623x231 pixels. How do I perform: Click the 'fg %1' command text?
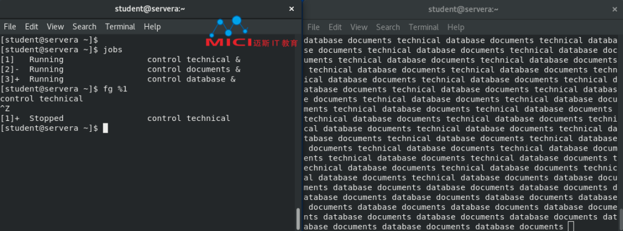coord(115,89)
